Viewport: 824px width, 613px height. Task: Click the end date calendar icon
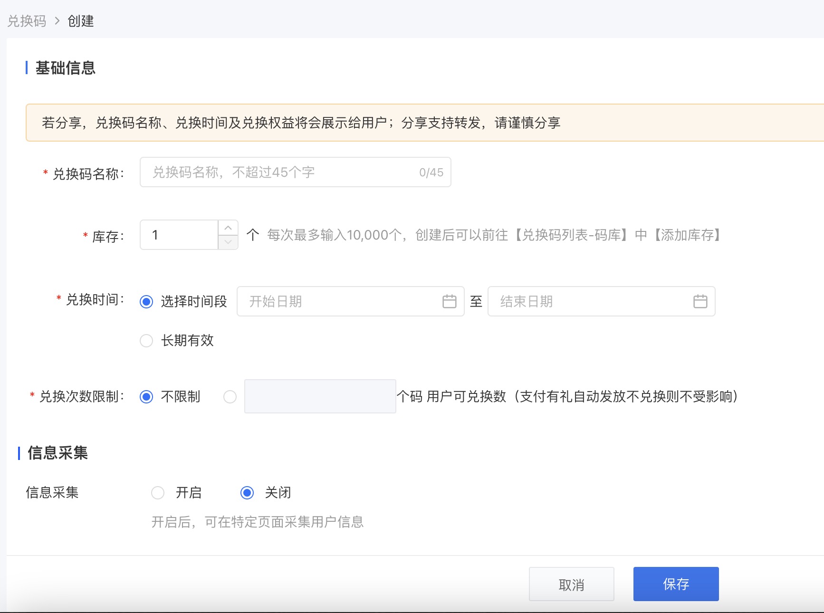[x=700, y=301]
